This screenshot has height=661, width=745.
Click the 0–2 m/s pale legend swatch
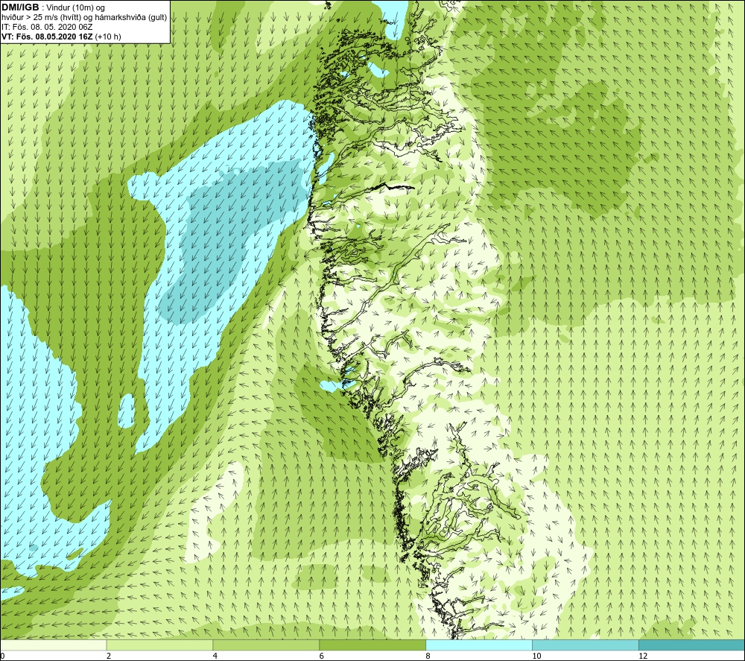click(x=53, y=645)
